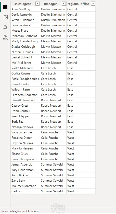The image size is (116, 214).
Task: Click the Celia Rouche cell beside Carol Thompson
Action: pos(53,159)
